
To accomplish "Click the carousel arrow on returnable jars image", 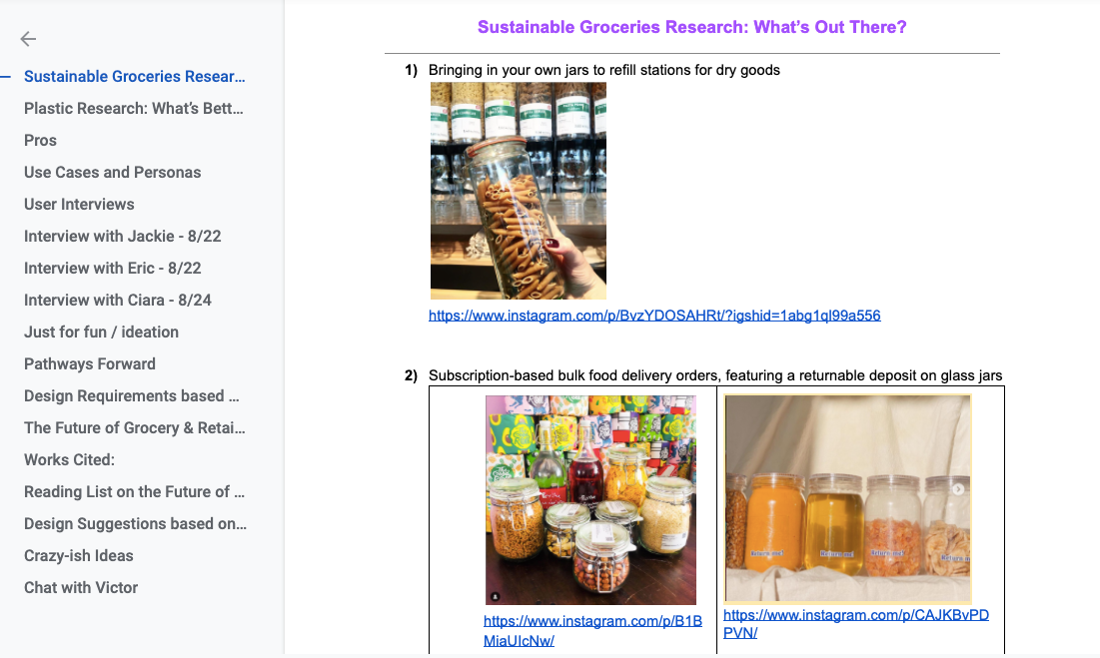I will [958, 489].
